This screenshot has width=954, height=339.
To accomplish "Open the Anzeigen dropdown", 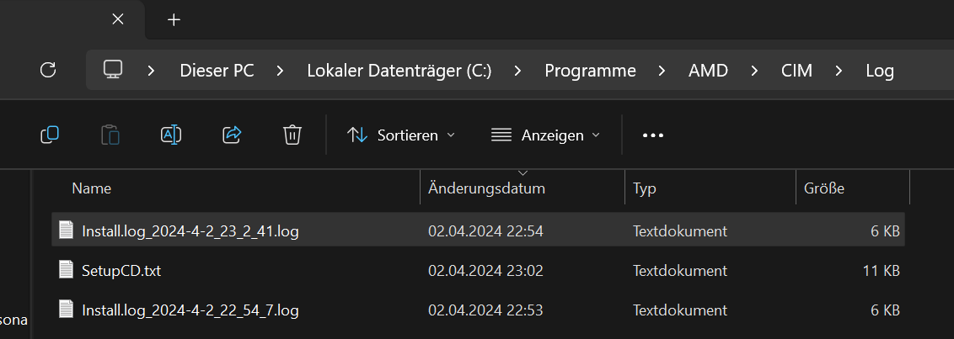I will [545, 135].
